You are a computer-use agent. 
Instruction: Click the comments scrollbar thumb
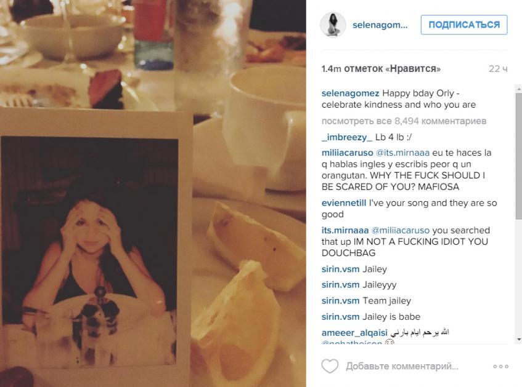pyautogui.click(x=518, y=156)
